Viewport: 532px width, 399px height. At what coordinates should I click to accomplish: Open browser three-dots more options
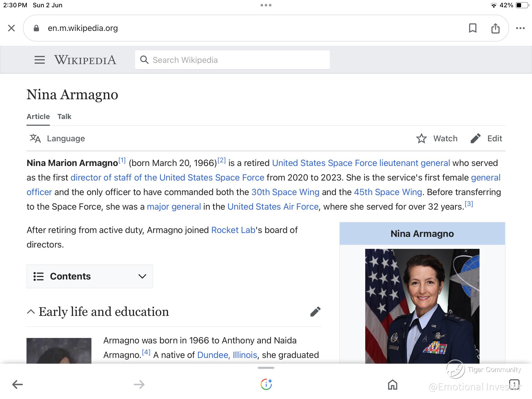click(520, 28)
